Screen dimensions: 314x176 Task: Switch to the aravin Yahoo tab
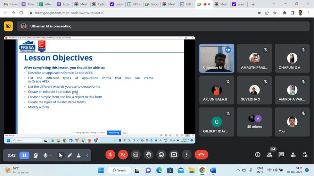pyautogui.click(x=239, y=4)
